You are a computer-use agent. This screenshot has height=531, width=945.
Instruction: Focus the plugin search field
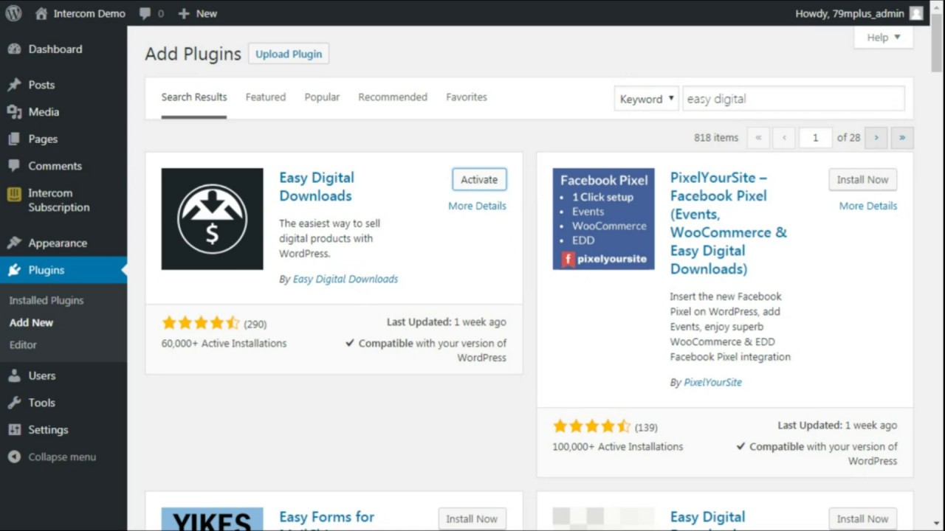(x=794, y=99)
